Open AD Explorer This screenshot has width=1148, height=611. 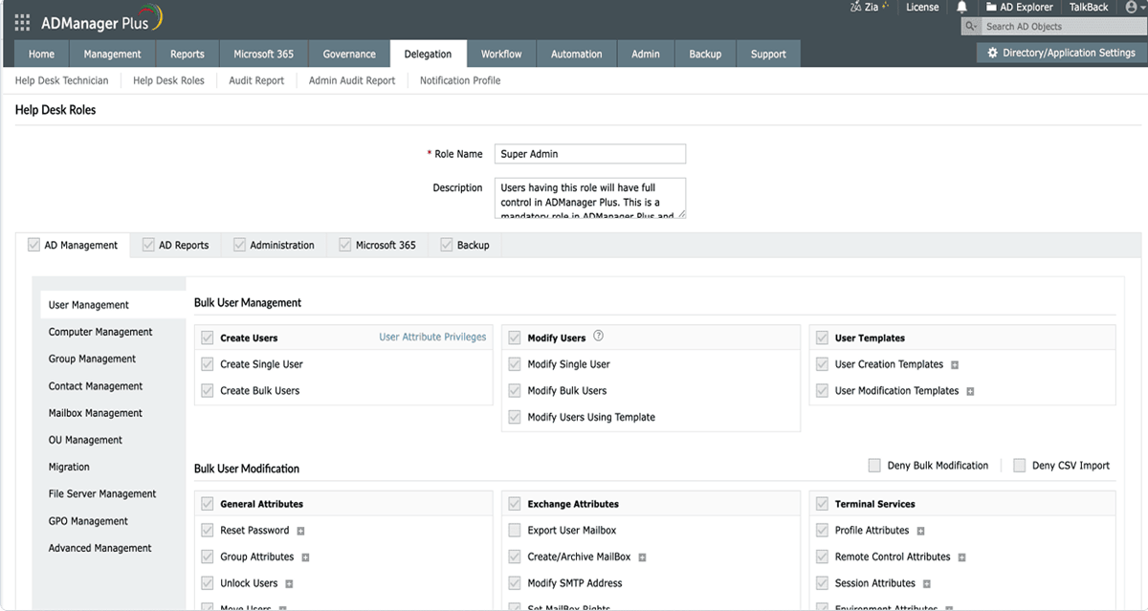pyautogui.click(x=1020, y=7)
